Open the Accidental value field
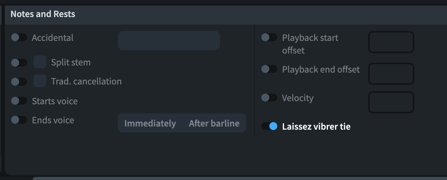 169,40
